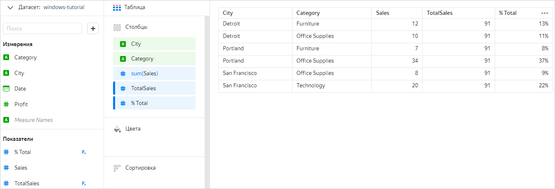Viewport: 555px width, 189px height.
Task: Click the Цвета paint bucket icon
Action: (x=117, y=129)
